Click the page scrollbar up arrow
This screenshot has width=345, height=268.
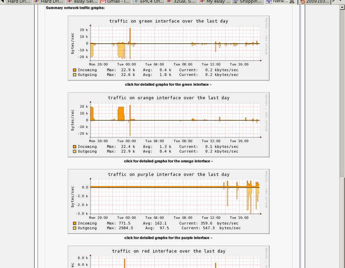pyautogui.click(x=342, y=7)
